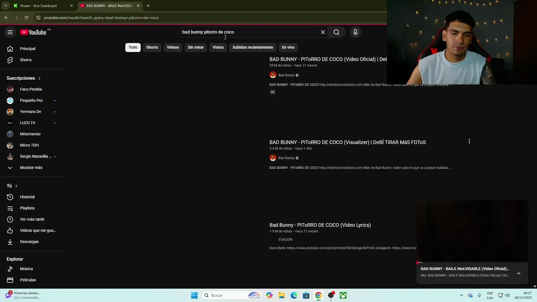Open the PIToRRO DE COCO Video Lyrics result
Viewport: 537px width, 302px height.
coord(320,225)
